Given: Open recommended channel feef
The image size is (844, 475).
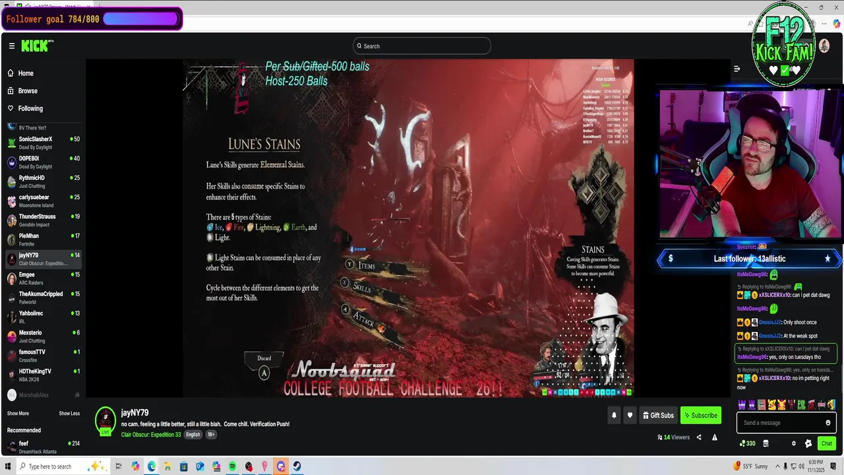Looking at the screenshot, I should pos(43,447).
